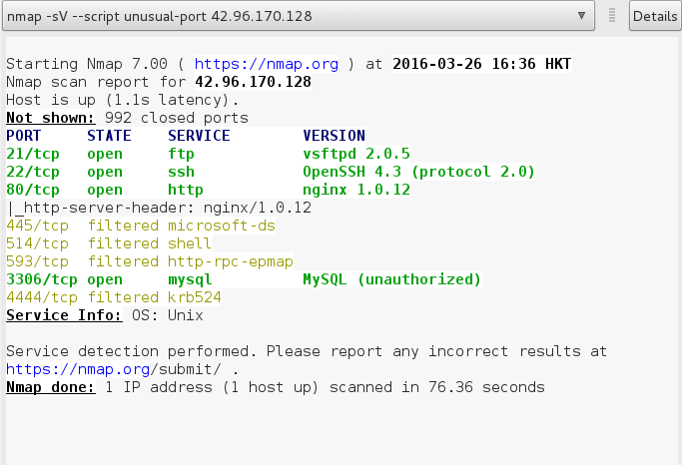Click version 'OpenSSH 4.3 (protocol 2.0)'
Screen dimensions: 682x465
[418, 172]
